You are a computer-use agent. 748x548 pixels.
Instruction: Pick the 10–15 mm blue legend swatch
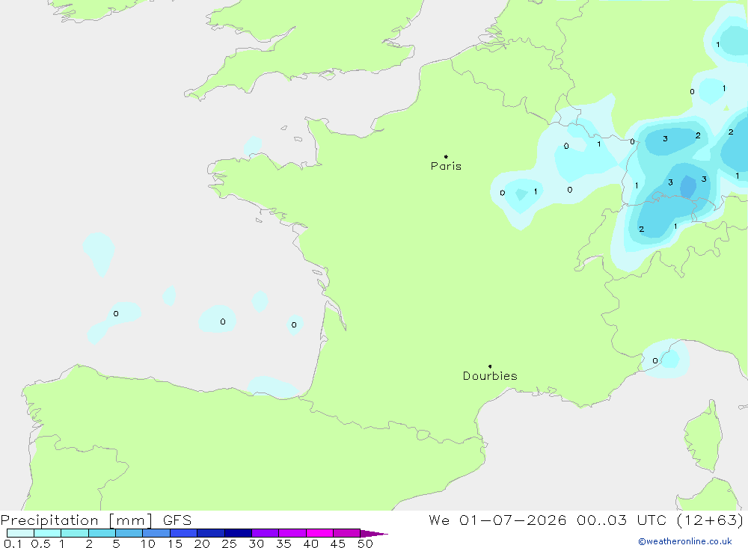(156, 533)
